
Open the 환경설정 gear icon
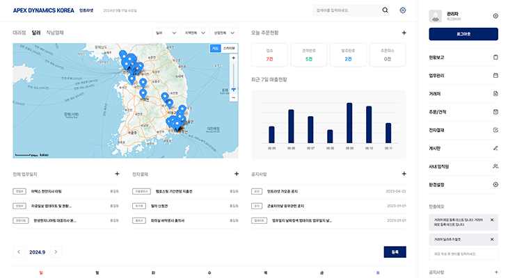coord(495,184)
